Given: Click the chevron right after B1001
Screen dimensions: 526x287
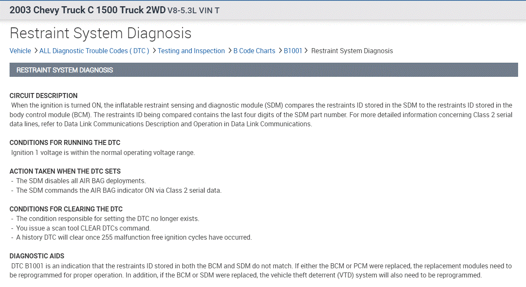Looking at the screenshot, I should [x=306, y=51].
